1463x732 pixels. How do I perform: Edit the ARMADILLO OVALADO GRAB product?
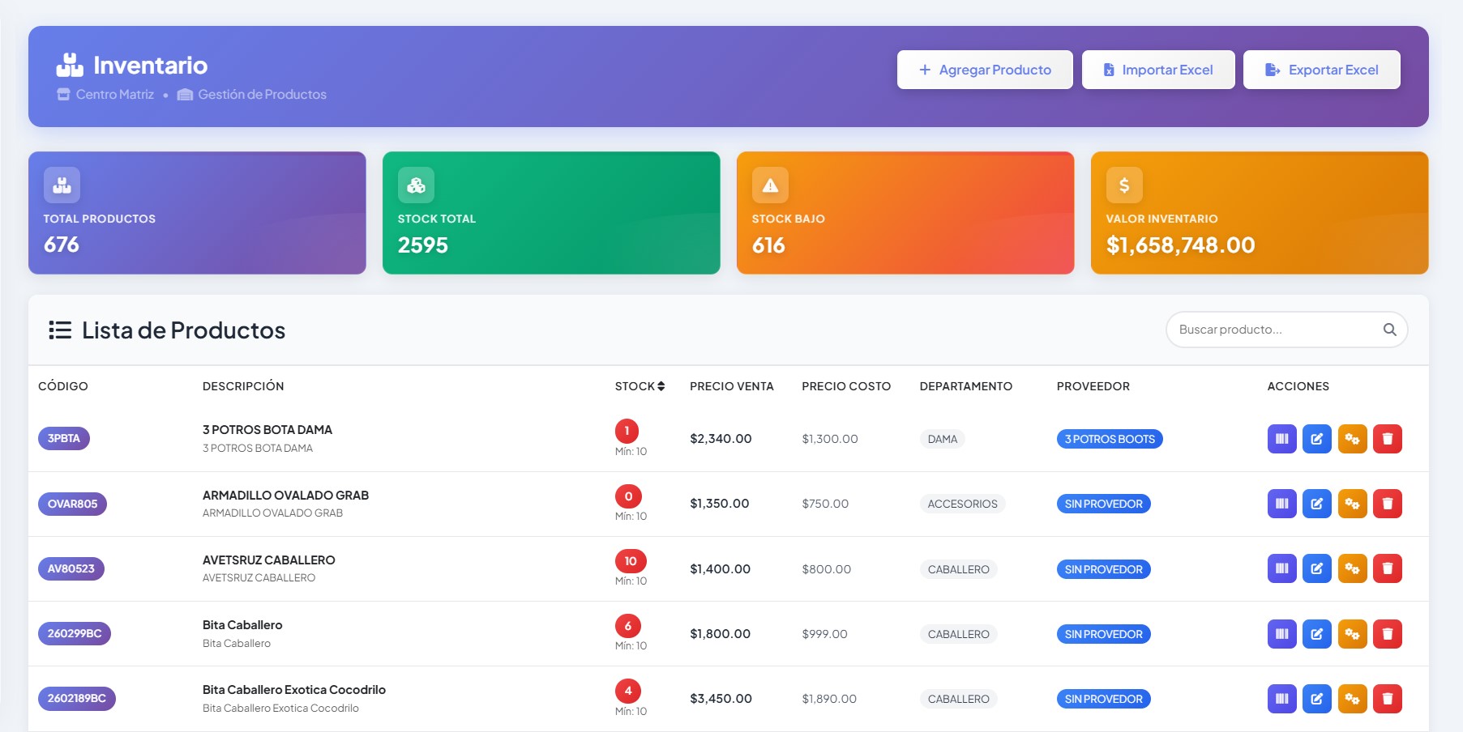click(x=1316, y=504)
